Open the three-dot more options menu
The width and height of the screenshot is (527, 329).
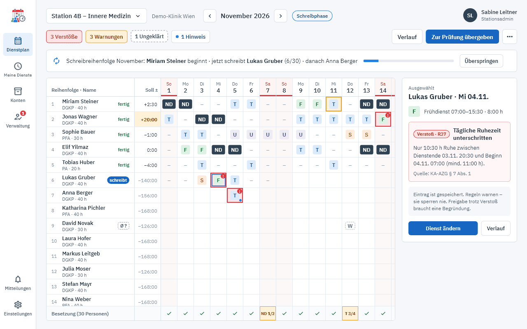point(510,37)
